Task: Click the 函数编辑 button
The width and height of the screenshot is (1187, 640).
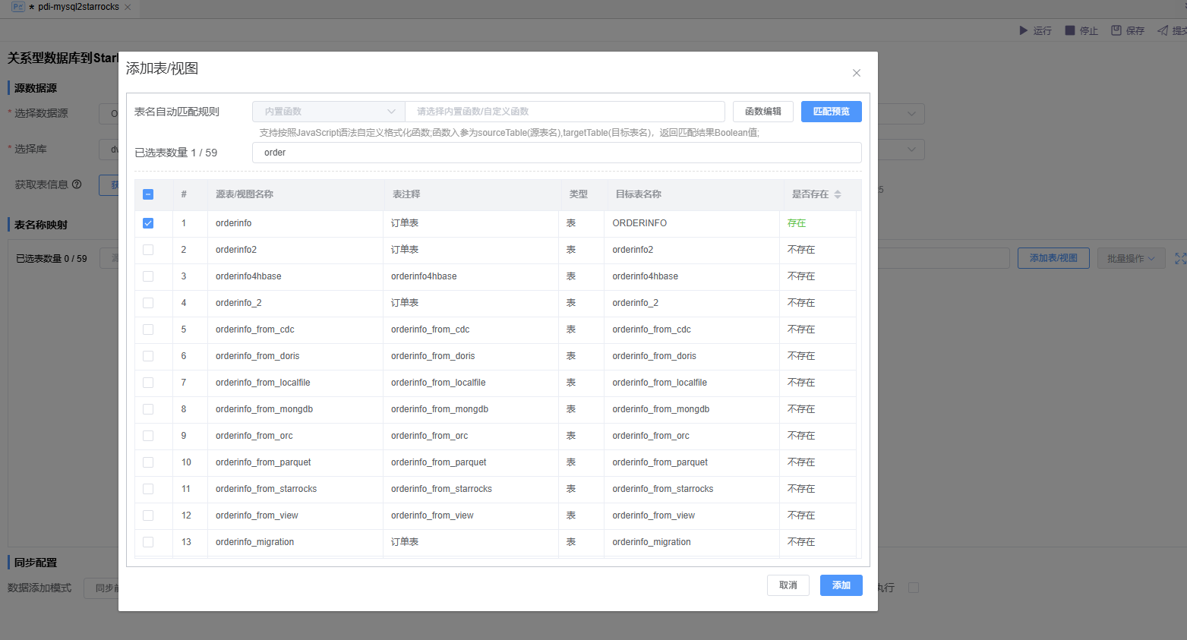Action: [762, 112]
